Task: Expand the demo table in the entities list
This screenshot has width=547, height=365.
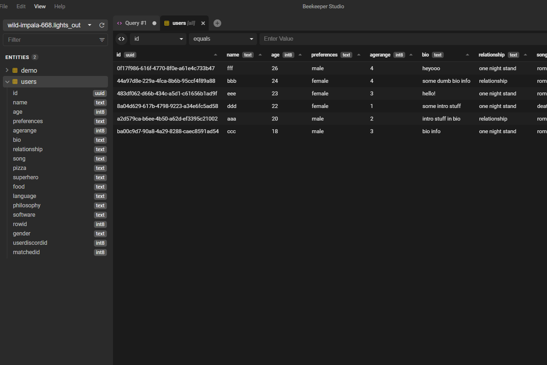Action: (x=7, y=70)
